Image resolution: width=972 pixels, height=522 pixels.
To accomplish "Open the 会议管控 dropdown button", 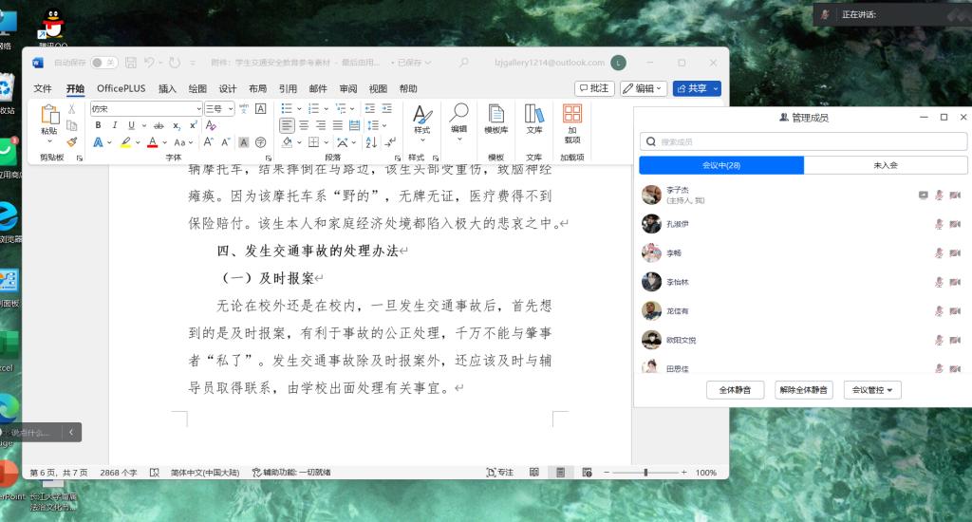I will coord(872,390).
